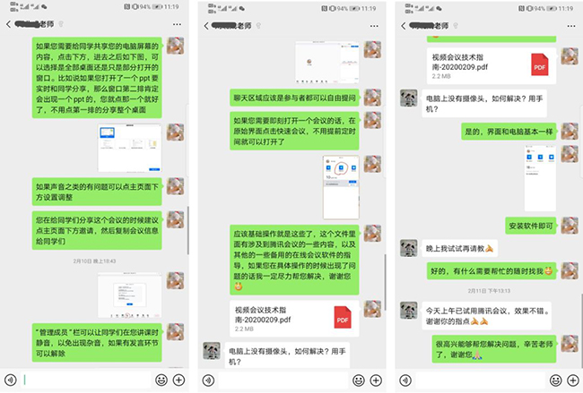Open the three-dot menu in the right chat

tap(571, 26)
